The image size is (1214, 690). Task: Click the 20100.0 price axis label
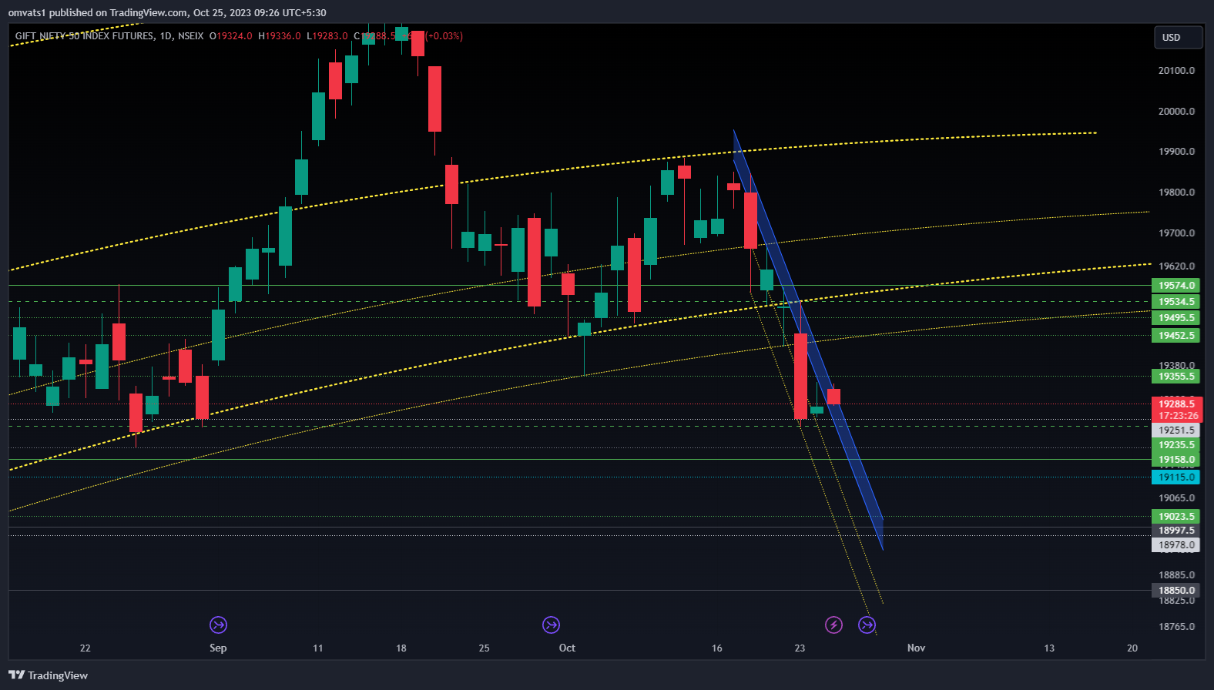click(x=1176, y=71)
